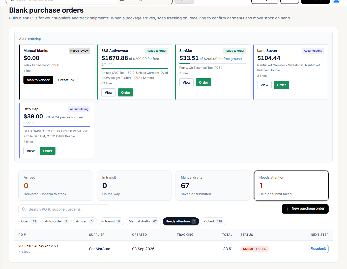The height and width of the screenshot is (269, 347).
Task: Select the Needs attention filter tab
Action: click(181, 221)
